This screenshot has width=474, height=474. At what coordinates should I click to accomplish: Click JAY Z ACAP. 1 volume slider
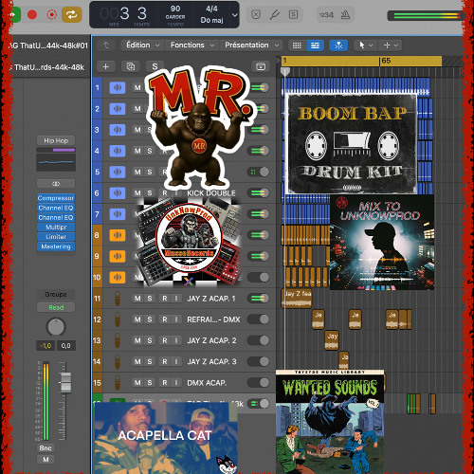tap(259, 299)
